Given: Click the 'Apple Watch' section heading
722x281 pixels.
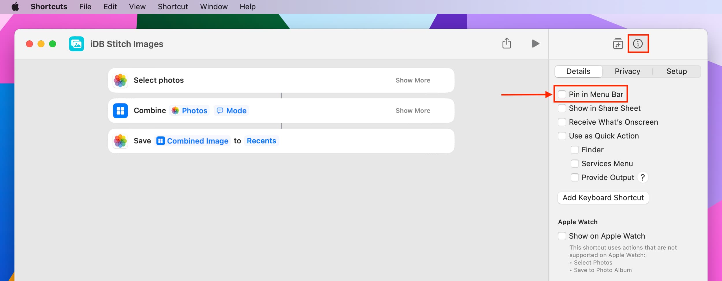Looking at the screenshot, I should point(578,222).
